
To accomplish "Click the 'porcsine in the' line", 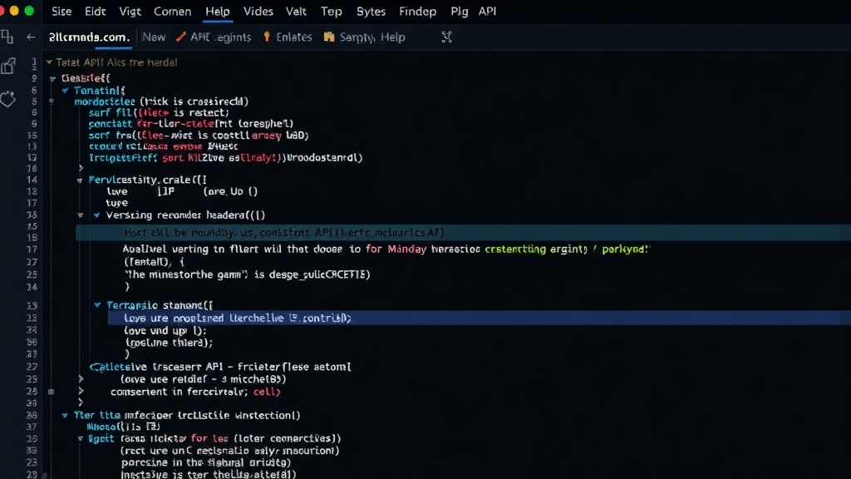I will 206,462.
